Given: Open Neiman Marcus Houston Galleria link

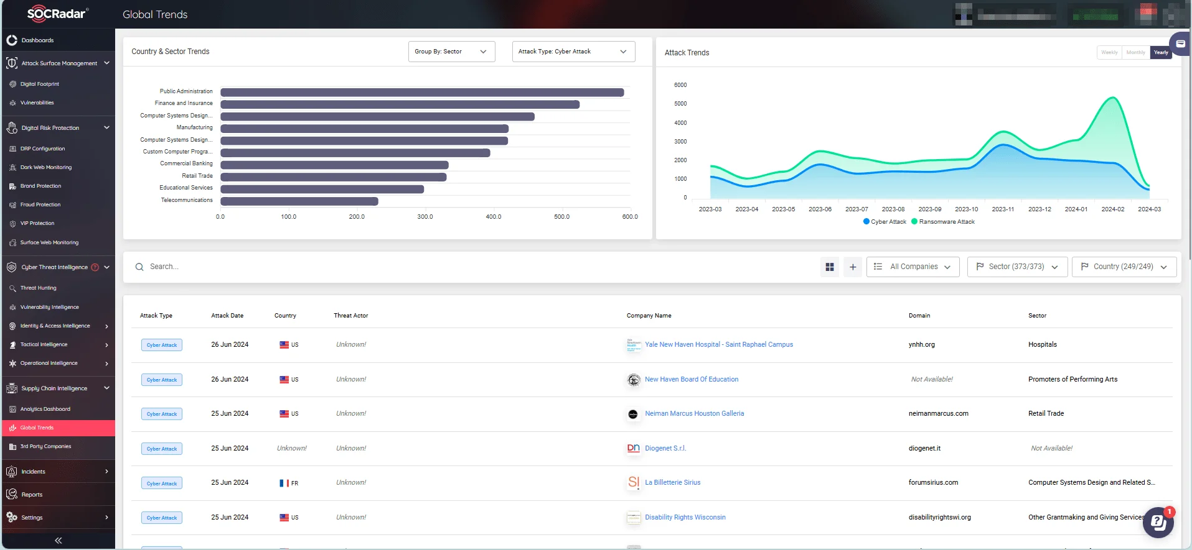Looking at the screenshot, I should click(x=694, y=413).
